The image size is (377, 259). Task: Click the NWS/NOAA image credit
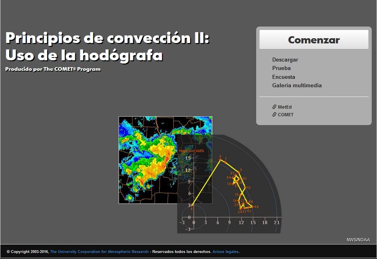click(358, 240)
